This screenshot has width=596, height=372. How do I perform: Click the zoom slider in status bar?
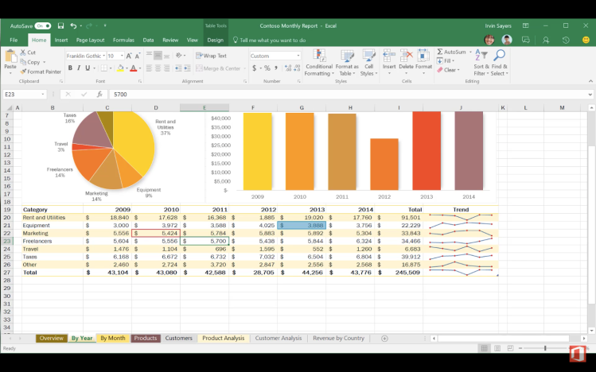coord(545,348)
